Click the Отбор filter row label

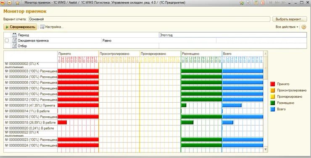pyautogui.click(x=22, y=46)
